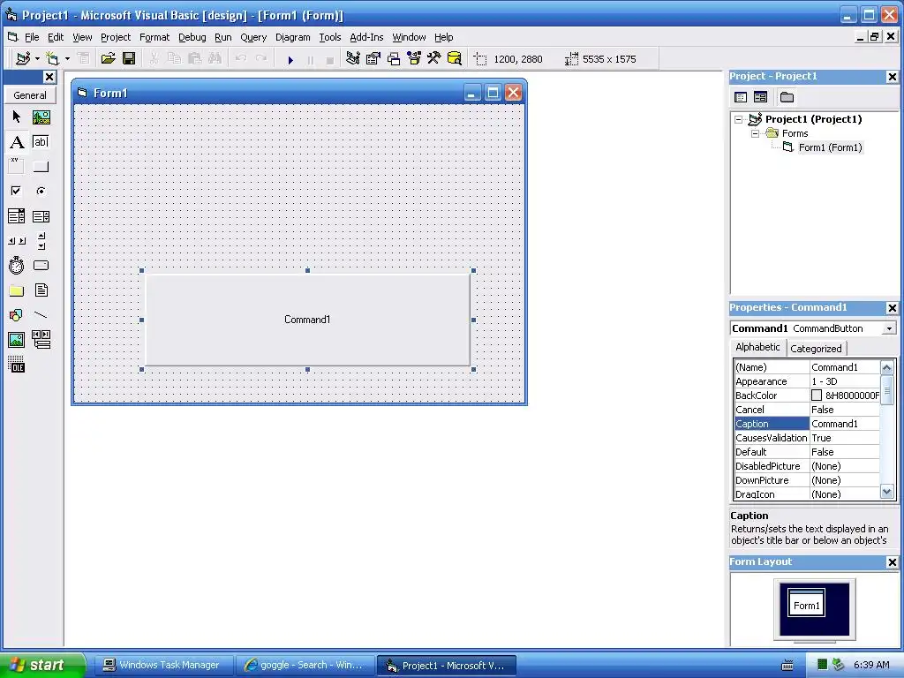Open the Add-Ins menu
The height and width of the screenshot is (678, 904).
366,37
